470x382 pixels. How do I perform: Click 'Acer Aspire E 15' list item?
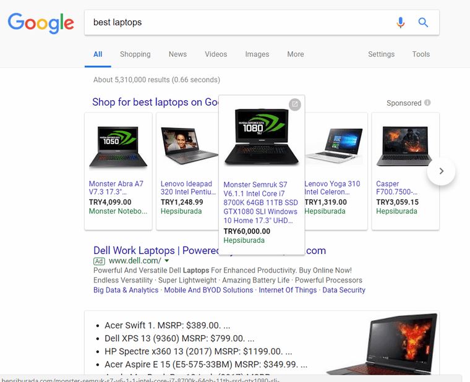(206, 365)
